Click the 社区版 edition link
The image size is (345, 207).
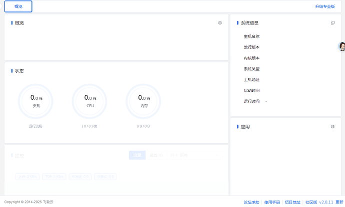click(311, 202)
